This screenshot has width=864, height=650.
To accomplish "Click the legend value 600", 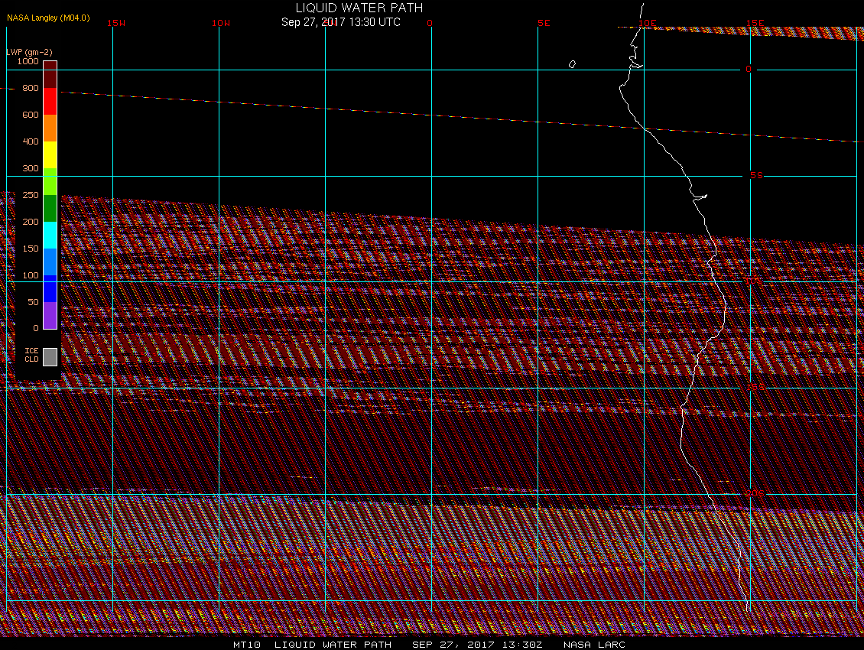I will coord(31,115).
